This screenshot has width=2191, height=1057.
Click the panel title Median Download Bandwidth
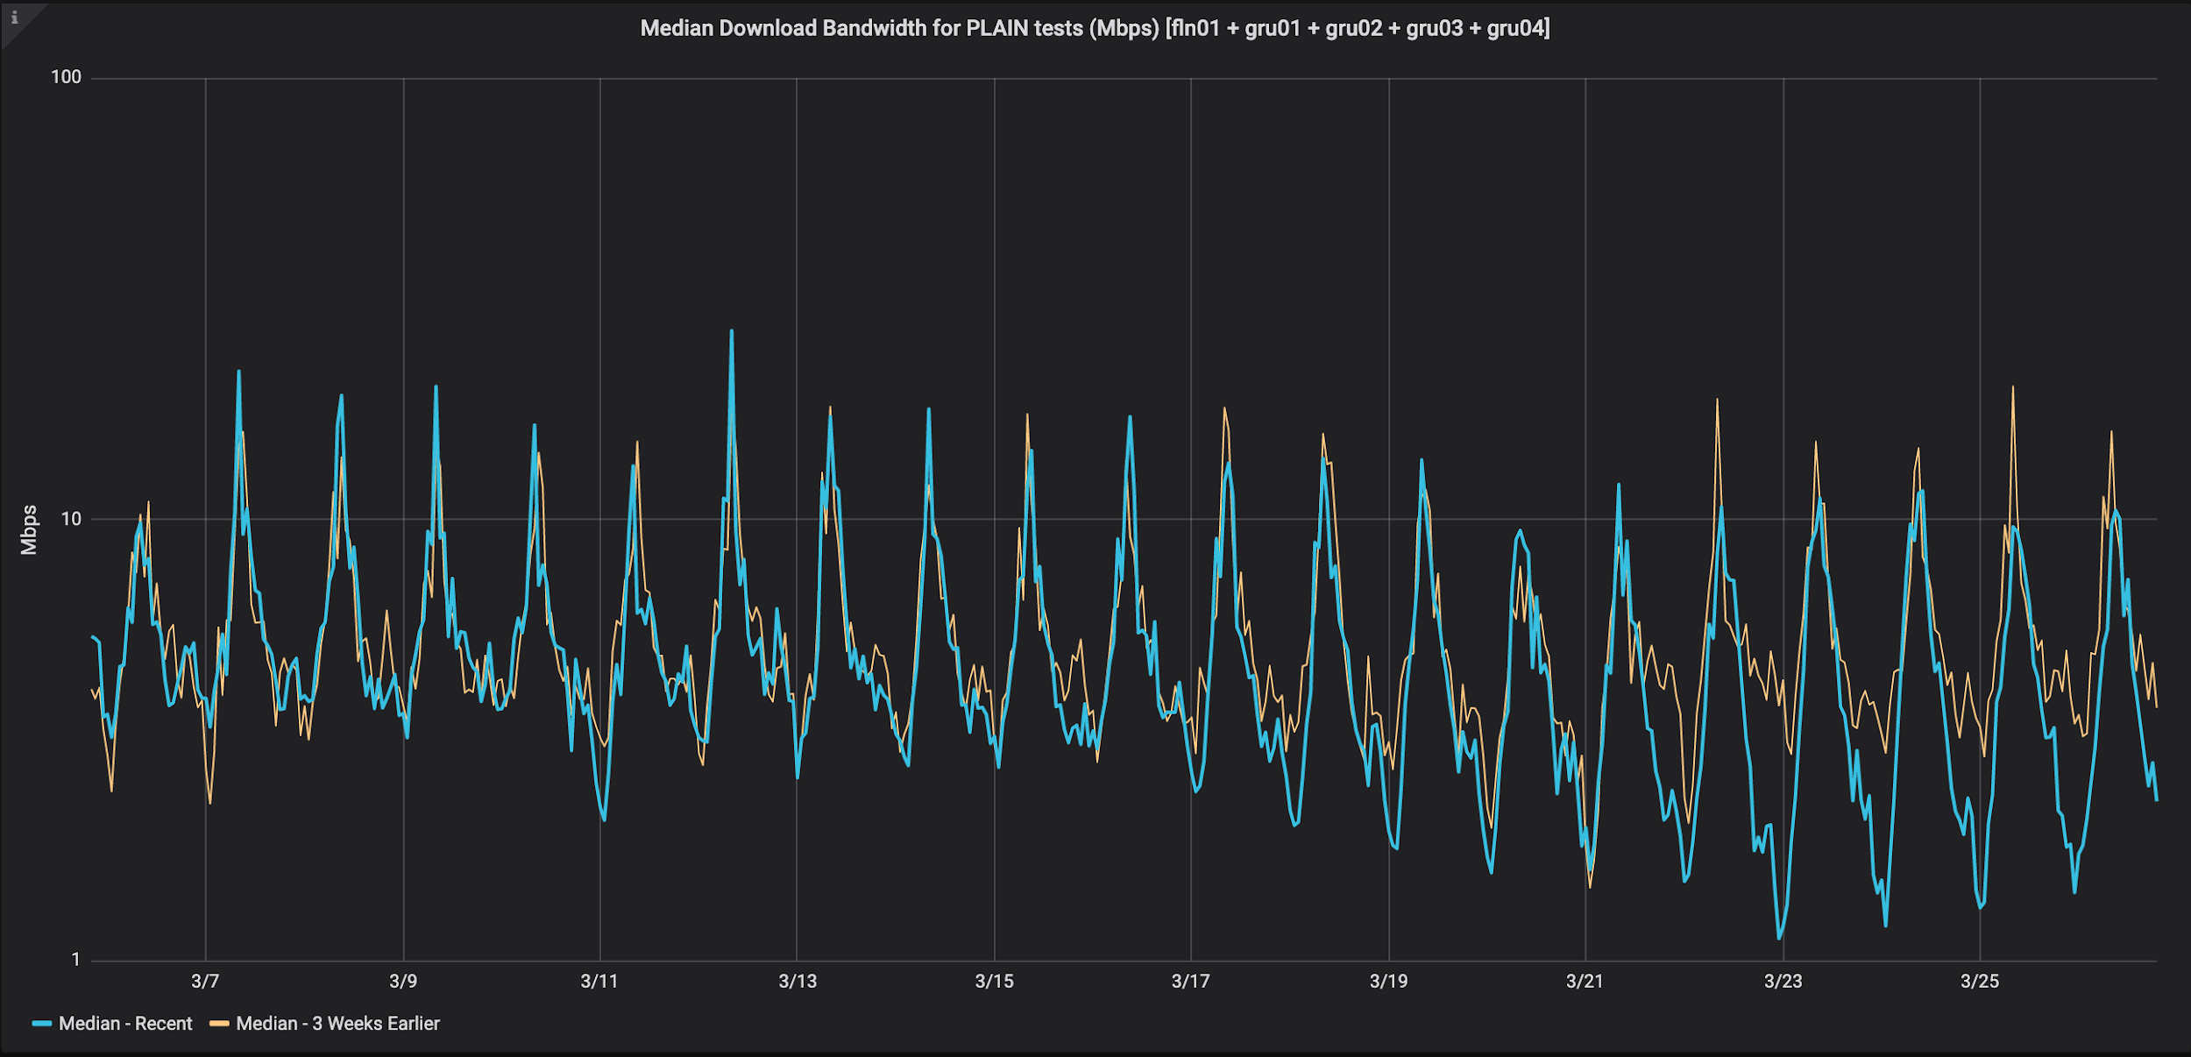[1095, 28]
